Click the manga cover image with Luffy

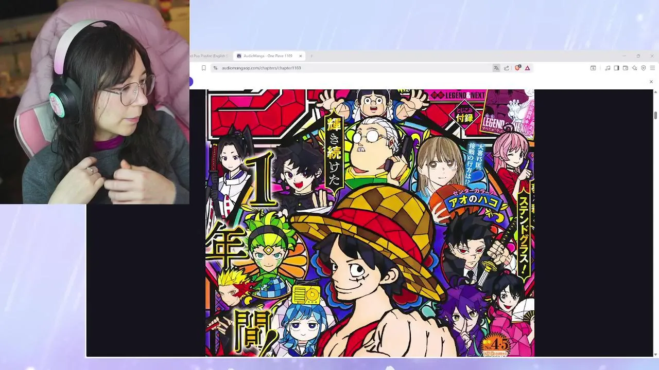tap(370, 223)
